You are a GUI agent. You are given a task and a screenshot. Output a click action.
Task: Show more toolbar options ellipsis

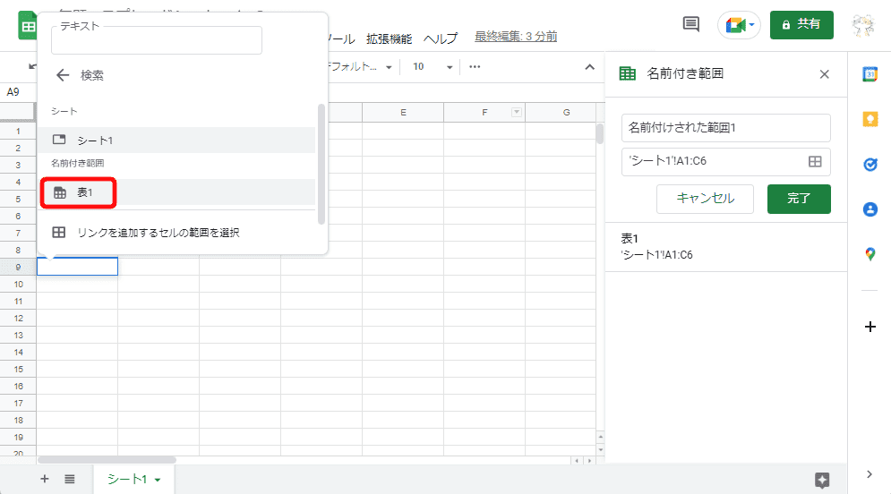click(475, 67)
